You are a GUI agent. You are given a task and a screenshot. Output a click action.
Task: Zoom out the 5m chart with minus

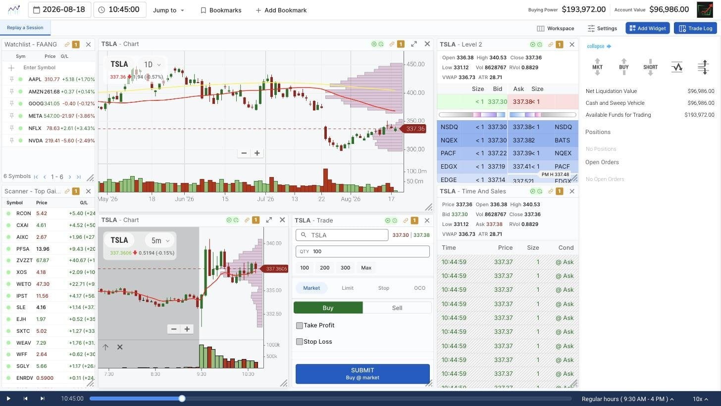click(x=174, y=329)
